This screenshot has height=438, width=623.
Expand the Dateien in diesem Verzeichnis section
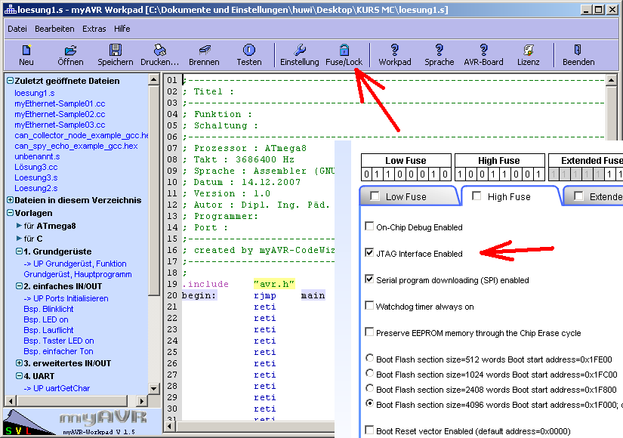[x=10, y=200]
